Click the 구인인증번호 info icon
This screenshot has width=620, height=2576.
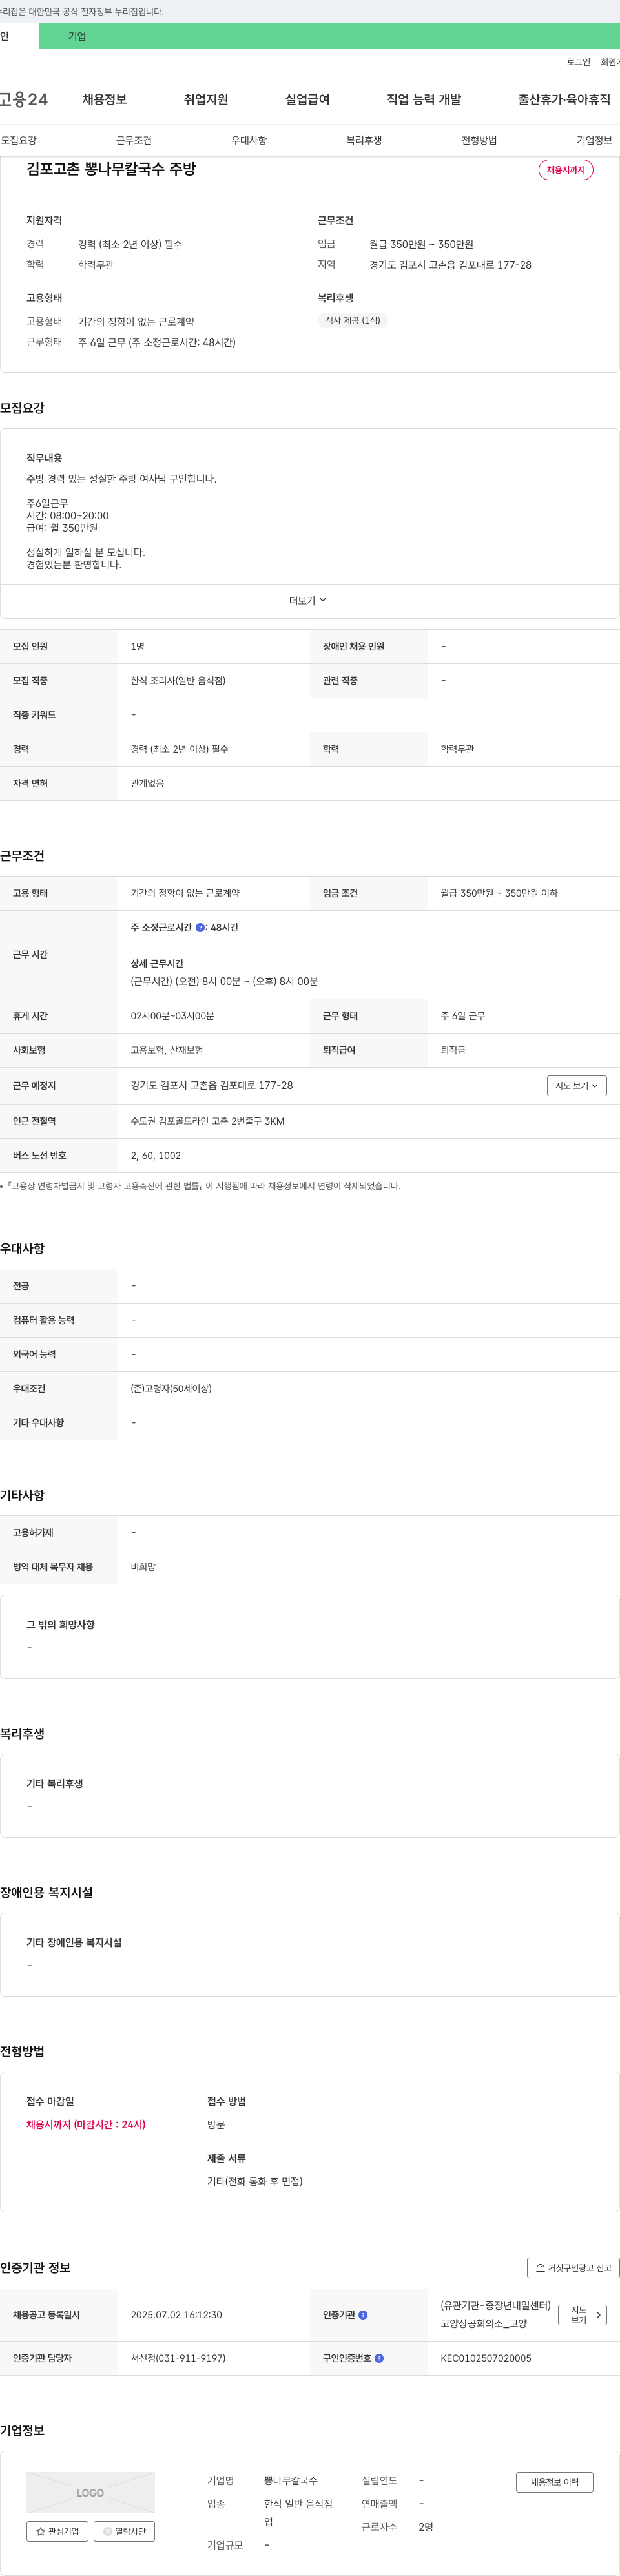pos(379,2358)
